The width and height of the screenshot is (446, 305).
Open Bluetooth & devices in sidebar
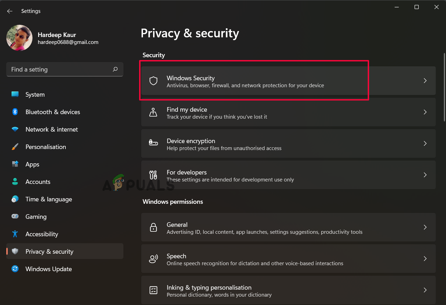52,112
